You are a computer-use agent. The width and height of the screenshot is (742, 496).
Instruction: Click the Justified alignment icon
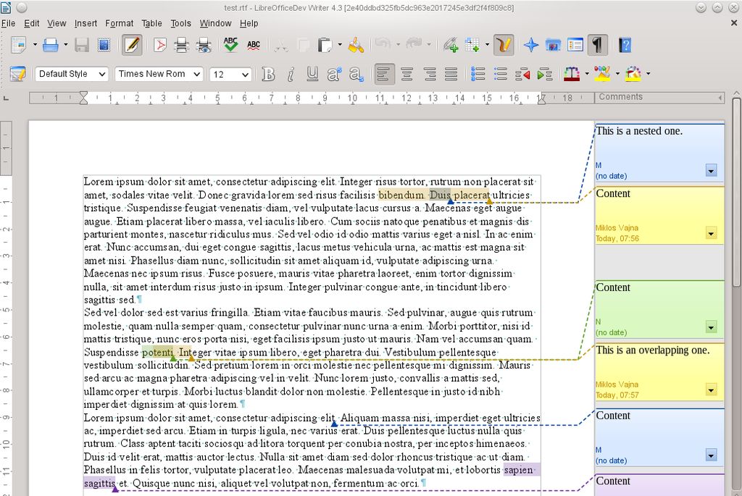coord(451,75)
